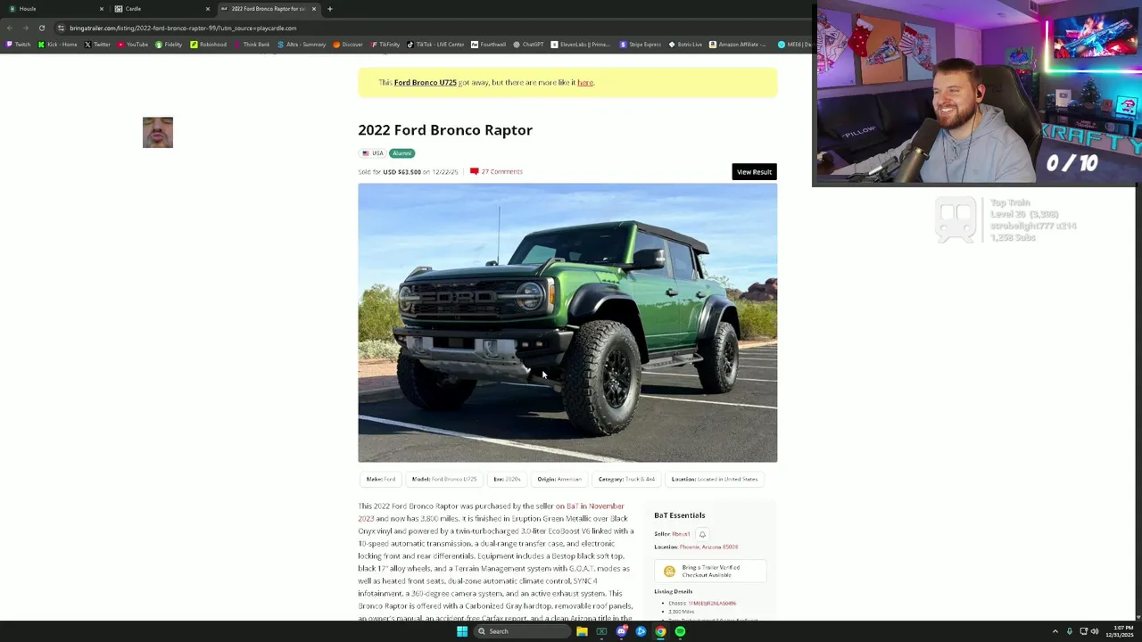Switch to the Housle tab
The image size is (1142, 642).
click(54, 9)
